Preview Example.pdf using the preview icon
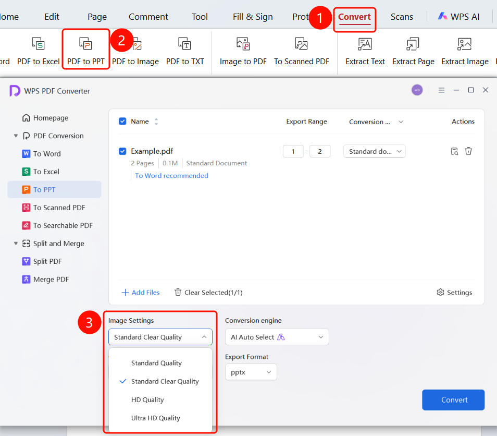Screen dimensions: 497x436 454,151
